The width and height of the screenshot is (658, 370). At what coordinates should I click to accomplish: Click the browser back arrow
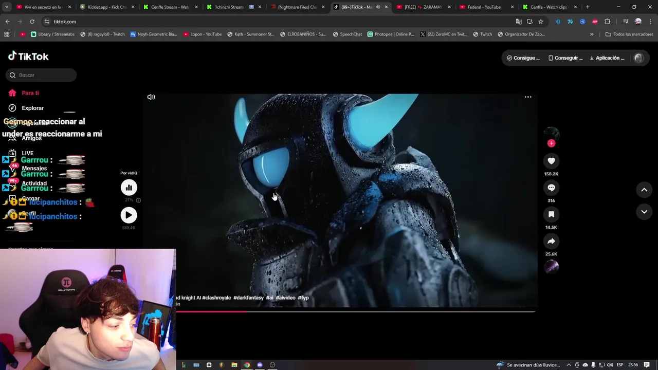(x=7, y=22)
